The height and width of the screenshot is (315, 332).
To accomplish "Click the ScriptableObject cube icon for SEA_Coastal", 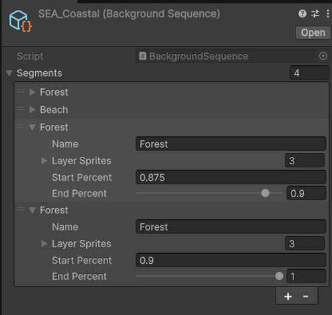I will [x=21, y=21].
